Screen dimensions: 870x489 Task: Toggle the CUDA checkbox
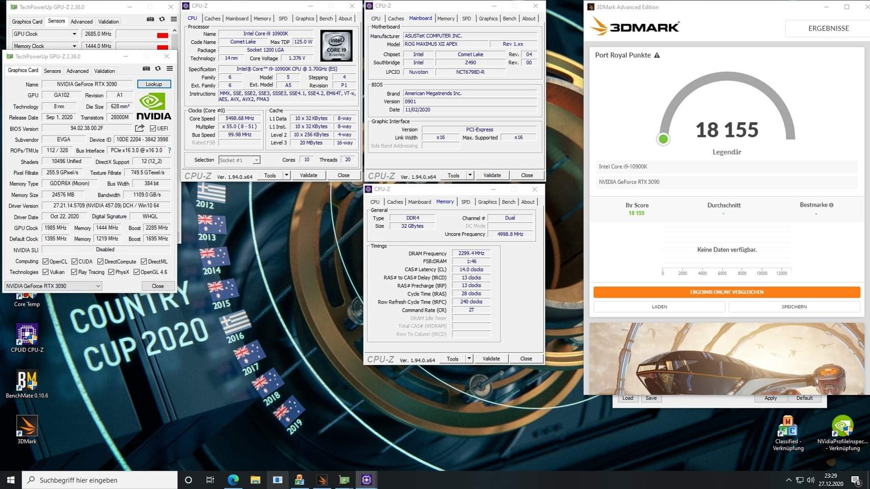74,261
